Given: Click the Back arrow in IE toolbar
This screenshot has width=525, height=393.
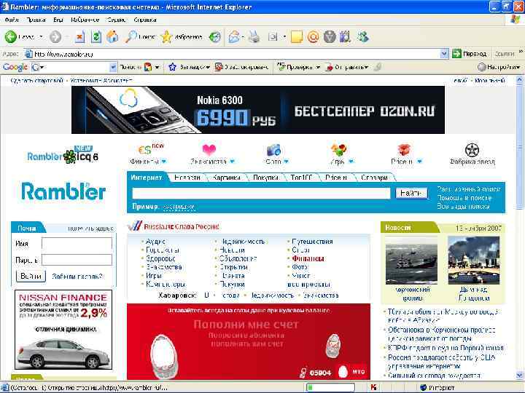Looking at the screenshot, I should pyautogui.click(x=11, y=37).
